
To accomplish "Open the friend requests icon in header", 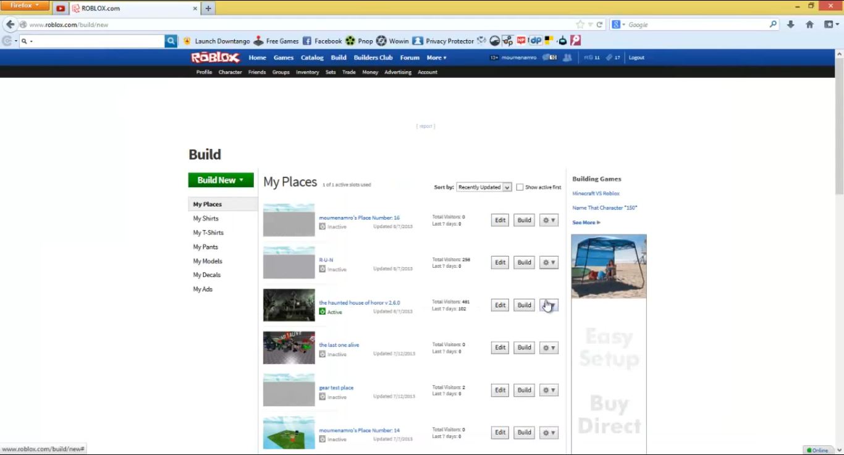I will (567, 57).
